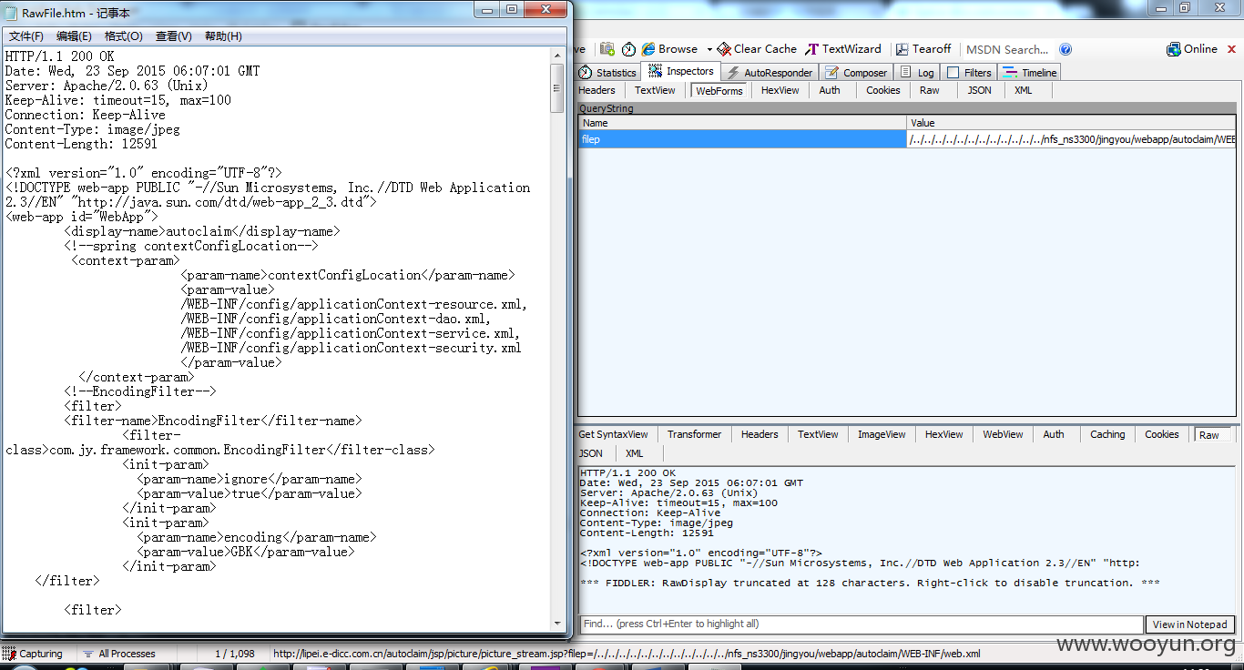Select the filep row in QueryString

click(907, 139)
